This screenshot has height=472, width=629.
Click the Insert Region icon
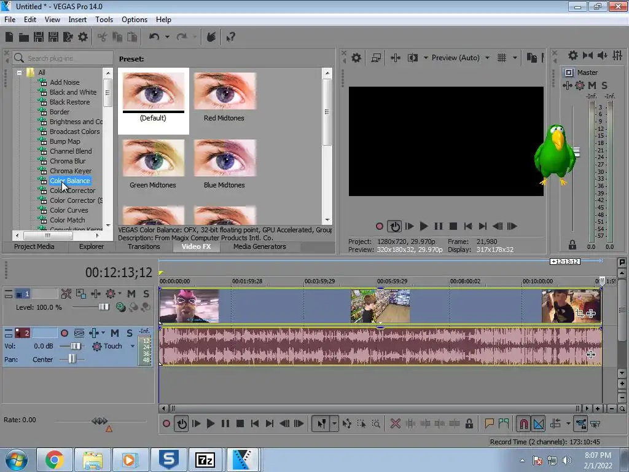tap(504, 423)
